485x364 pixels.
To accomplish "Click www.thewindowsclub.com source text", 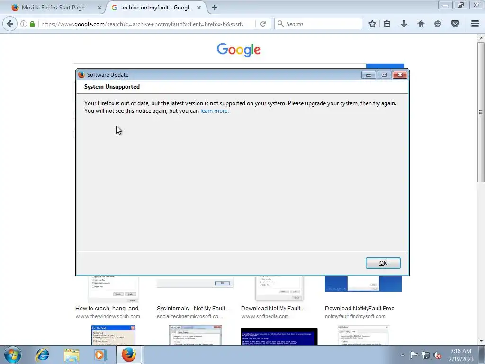I will [x=108, y=316].
